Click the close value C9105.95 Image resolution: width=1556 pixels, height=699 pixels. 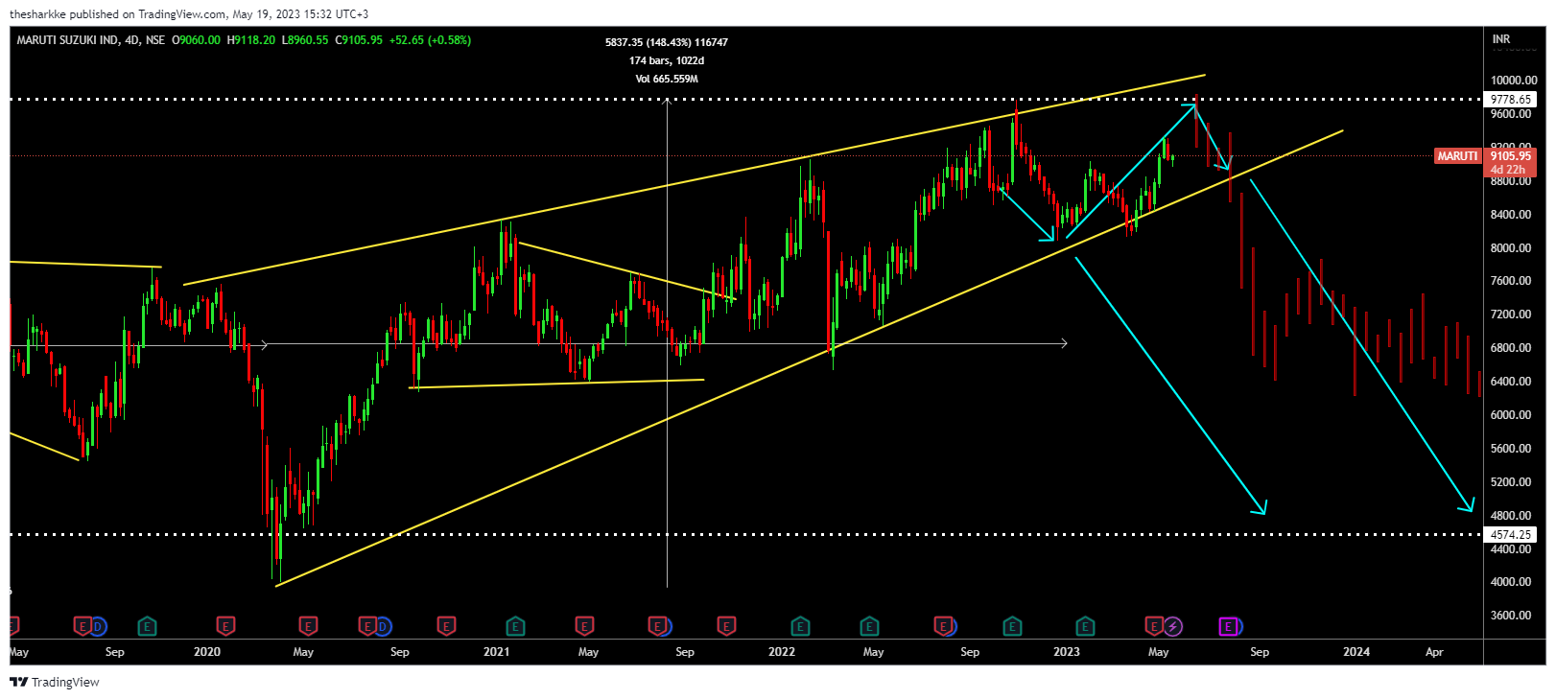pos(359,40)
